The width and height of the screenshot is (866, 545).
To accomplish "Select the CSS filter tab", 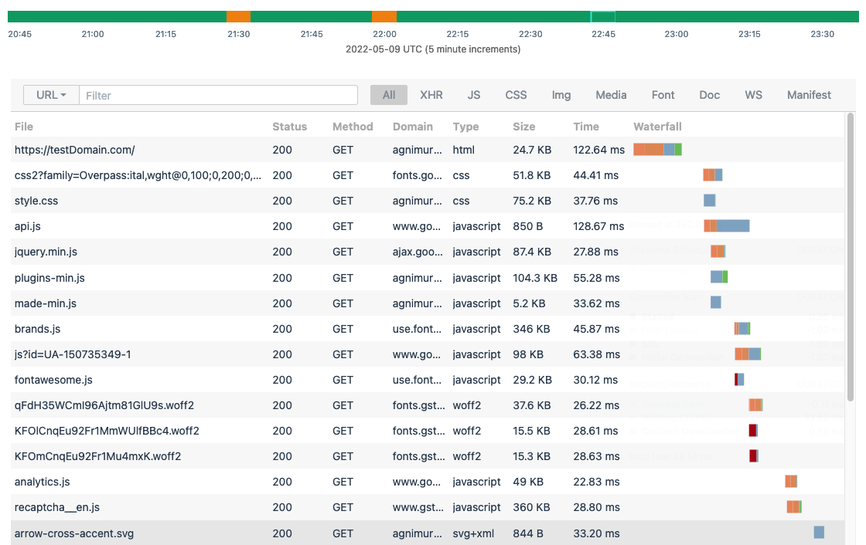I will [x=515, y=94].
